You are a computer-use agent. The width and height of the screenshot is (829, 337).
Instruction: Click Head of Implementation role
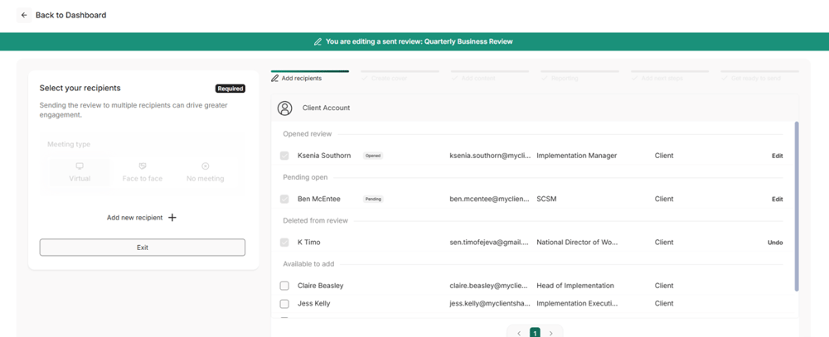click(575, 286)
